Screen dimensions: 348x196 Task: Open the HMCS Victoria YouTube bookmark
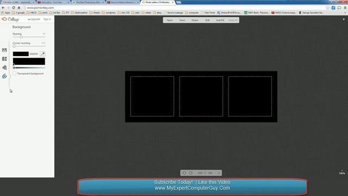[x=284, y=13]
